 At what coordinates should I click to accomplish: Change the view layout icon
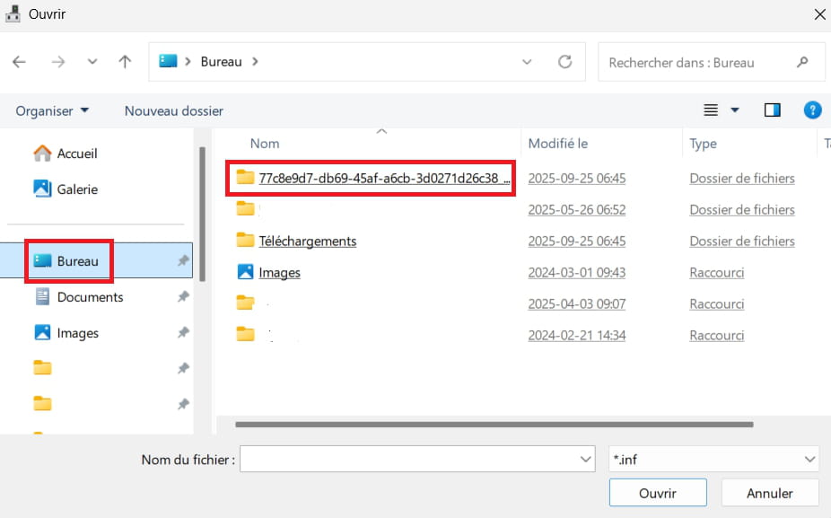tap(711, 110)
